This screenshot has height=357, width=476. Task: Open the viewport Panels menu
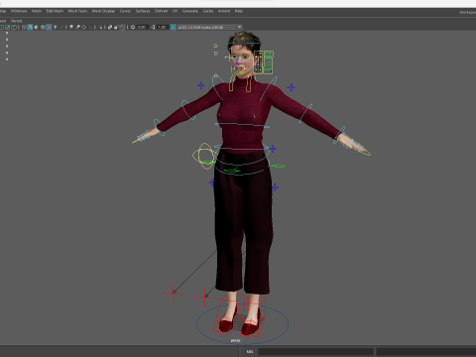16,21
